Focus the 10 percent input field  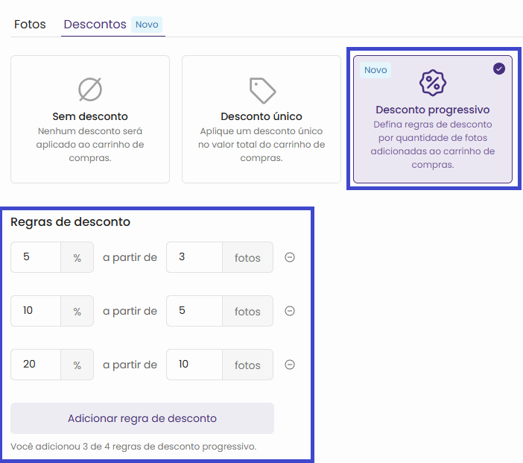point(36,311)
